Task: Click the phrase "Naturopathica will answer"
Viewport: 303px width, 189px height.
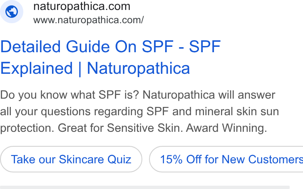Action: point(209,95)
